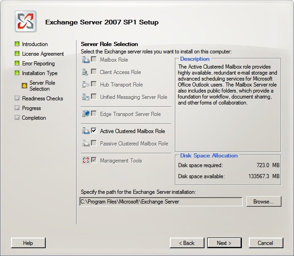Click the gray Progress step indicator
This screenshot has width=294, height=256.
[x=17, y=108]
